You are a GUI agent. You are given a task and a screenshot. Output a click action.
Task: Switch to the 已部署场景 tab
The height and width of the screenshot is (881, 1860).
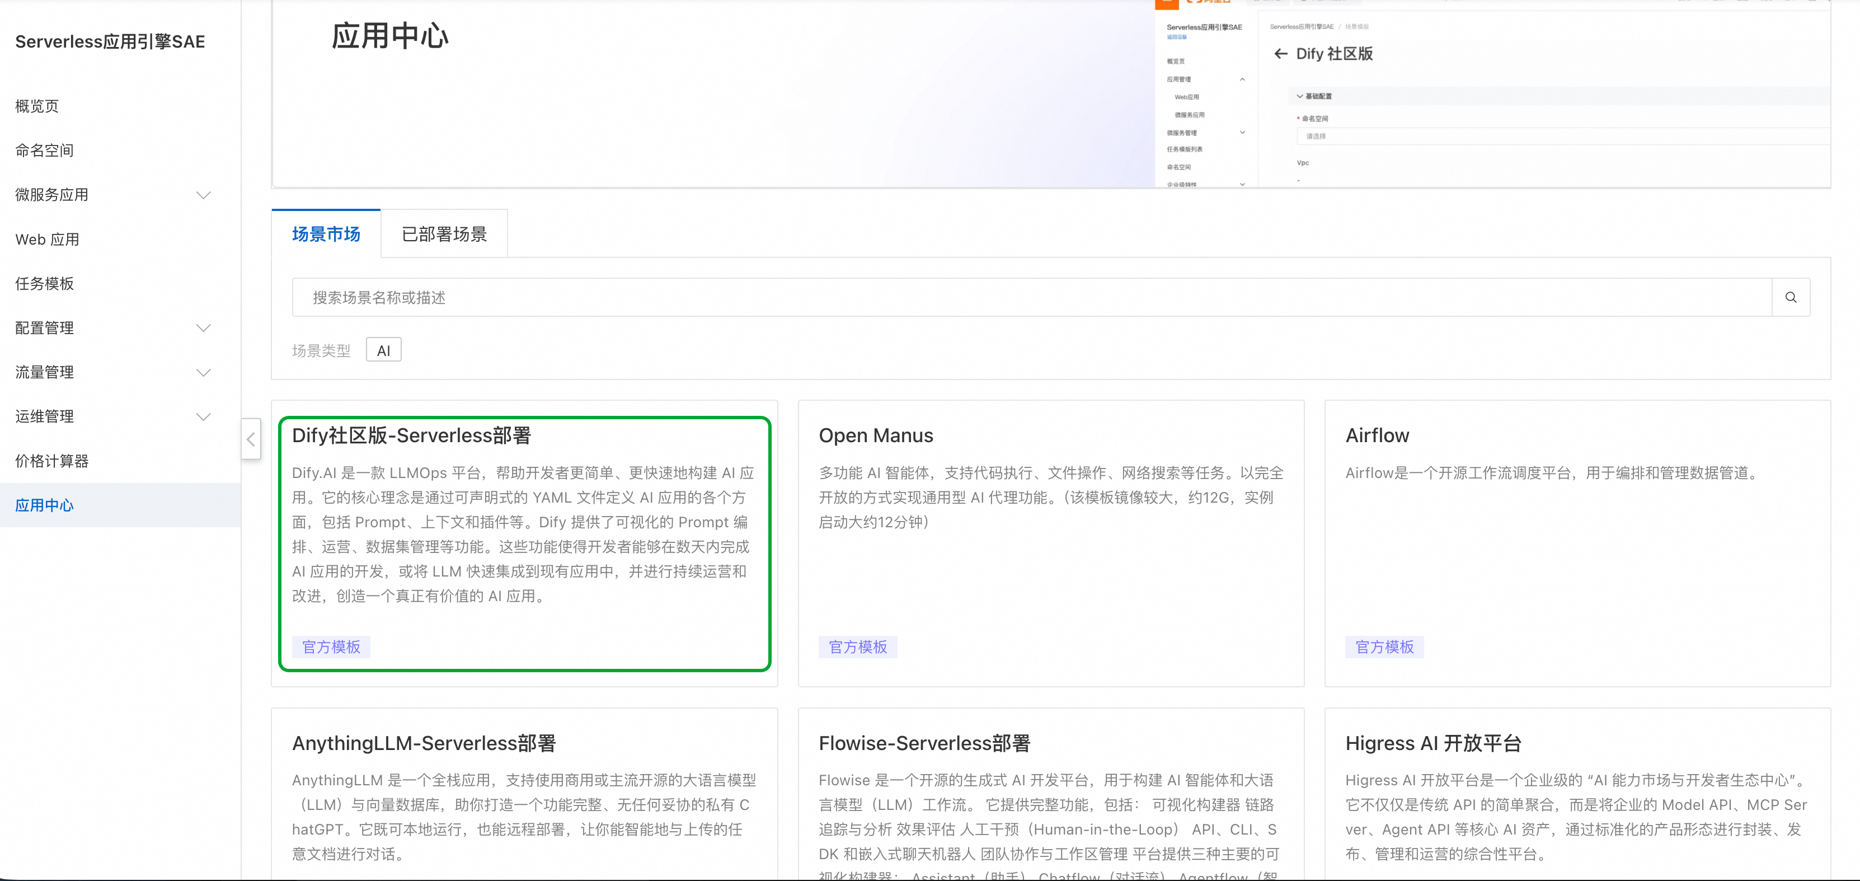click(x=444, y=234)
